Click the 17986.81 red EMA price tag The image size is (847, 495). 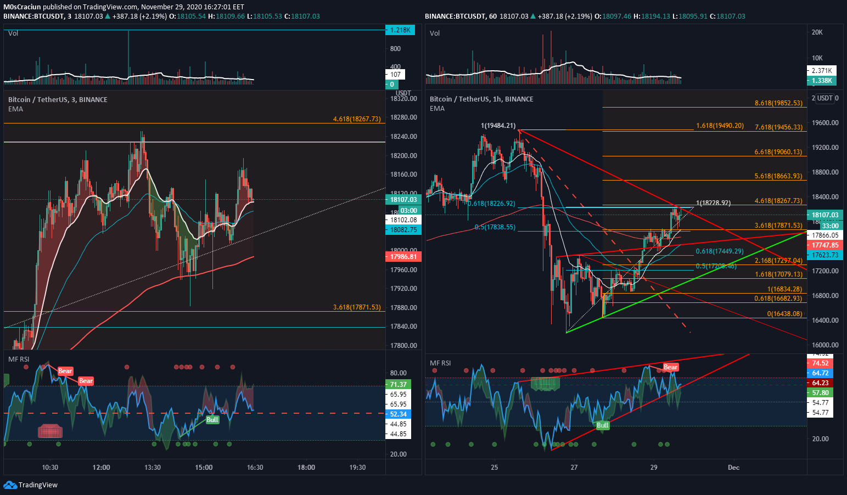(x=403, y=256)
